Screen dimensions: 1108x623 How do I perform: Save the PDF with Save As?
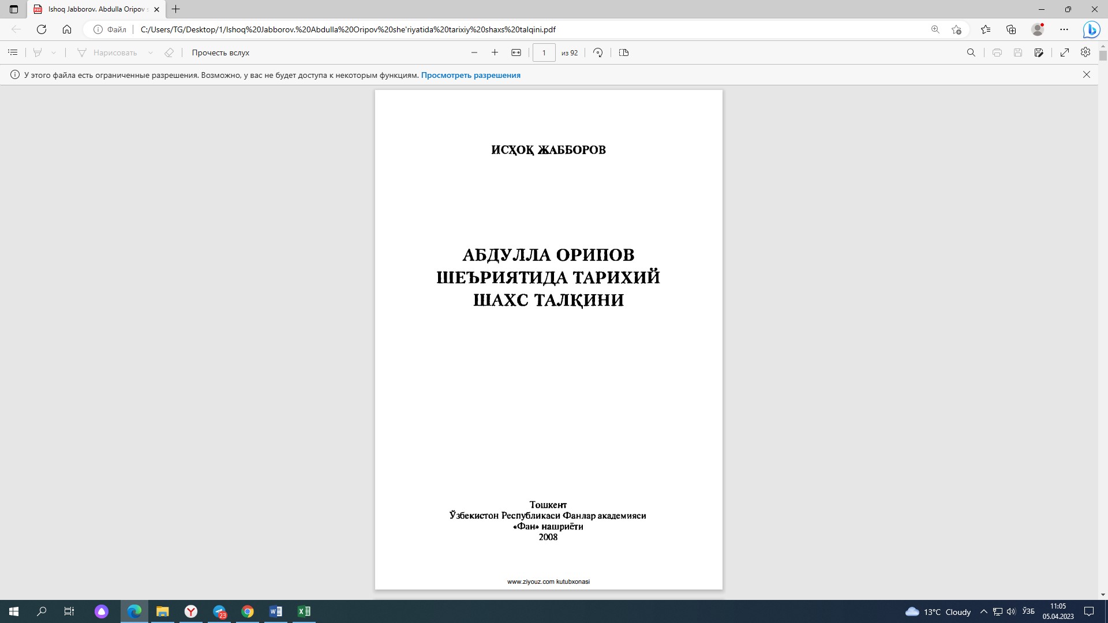coord(1039,52)
